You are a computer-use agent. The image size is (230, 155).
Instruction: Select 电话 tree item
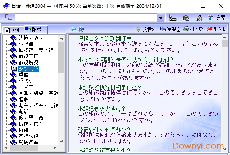point(24,112)
